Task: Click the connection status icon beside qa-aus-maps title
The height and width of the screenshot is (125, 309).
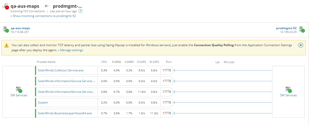Action: pyautogui.click(x=5, y=6)
